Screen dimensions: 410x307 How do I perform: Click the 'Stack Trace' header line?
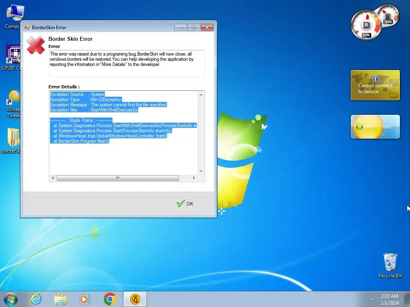coord(81,120)
